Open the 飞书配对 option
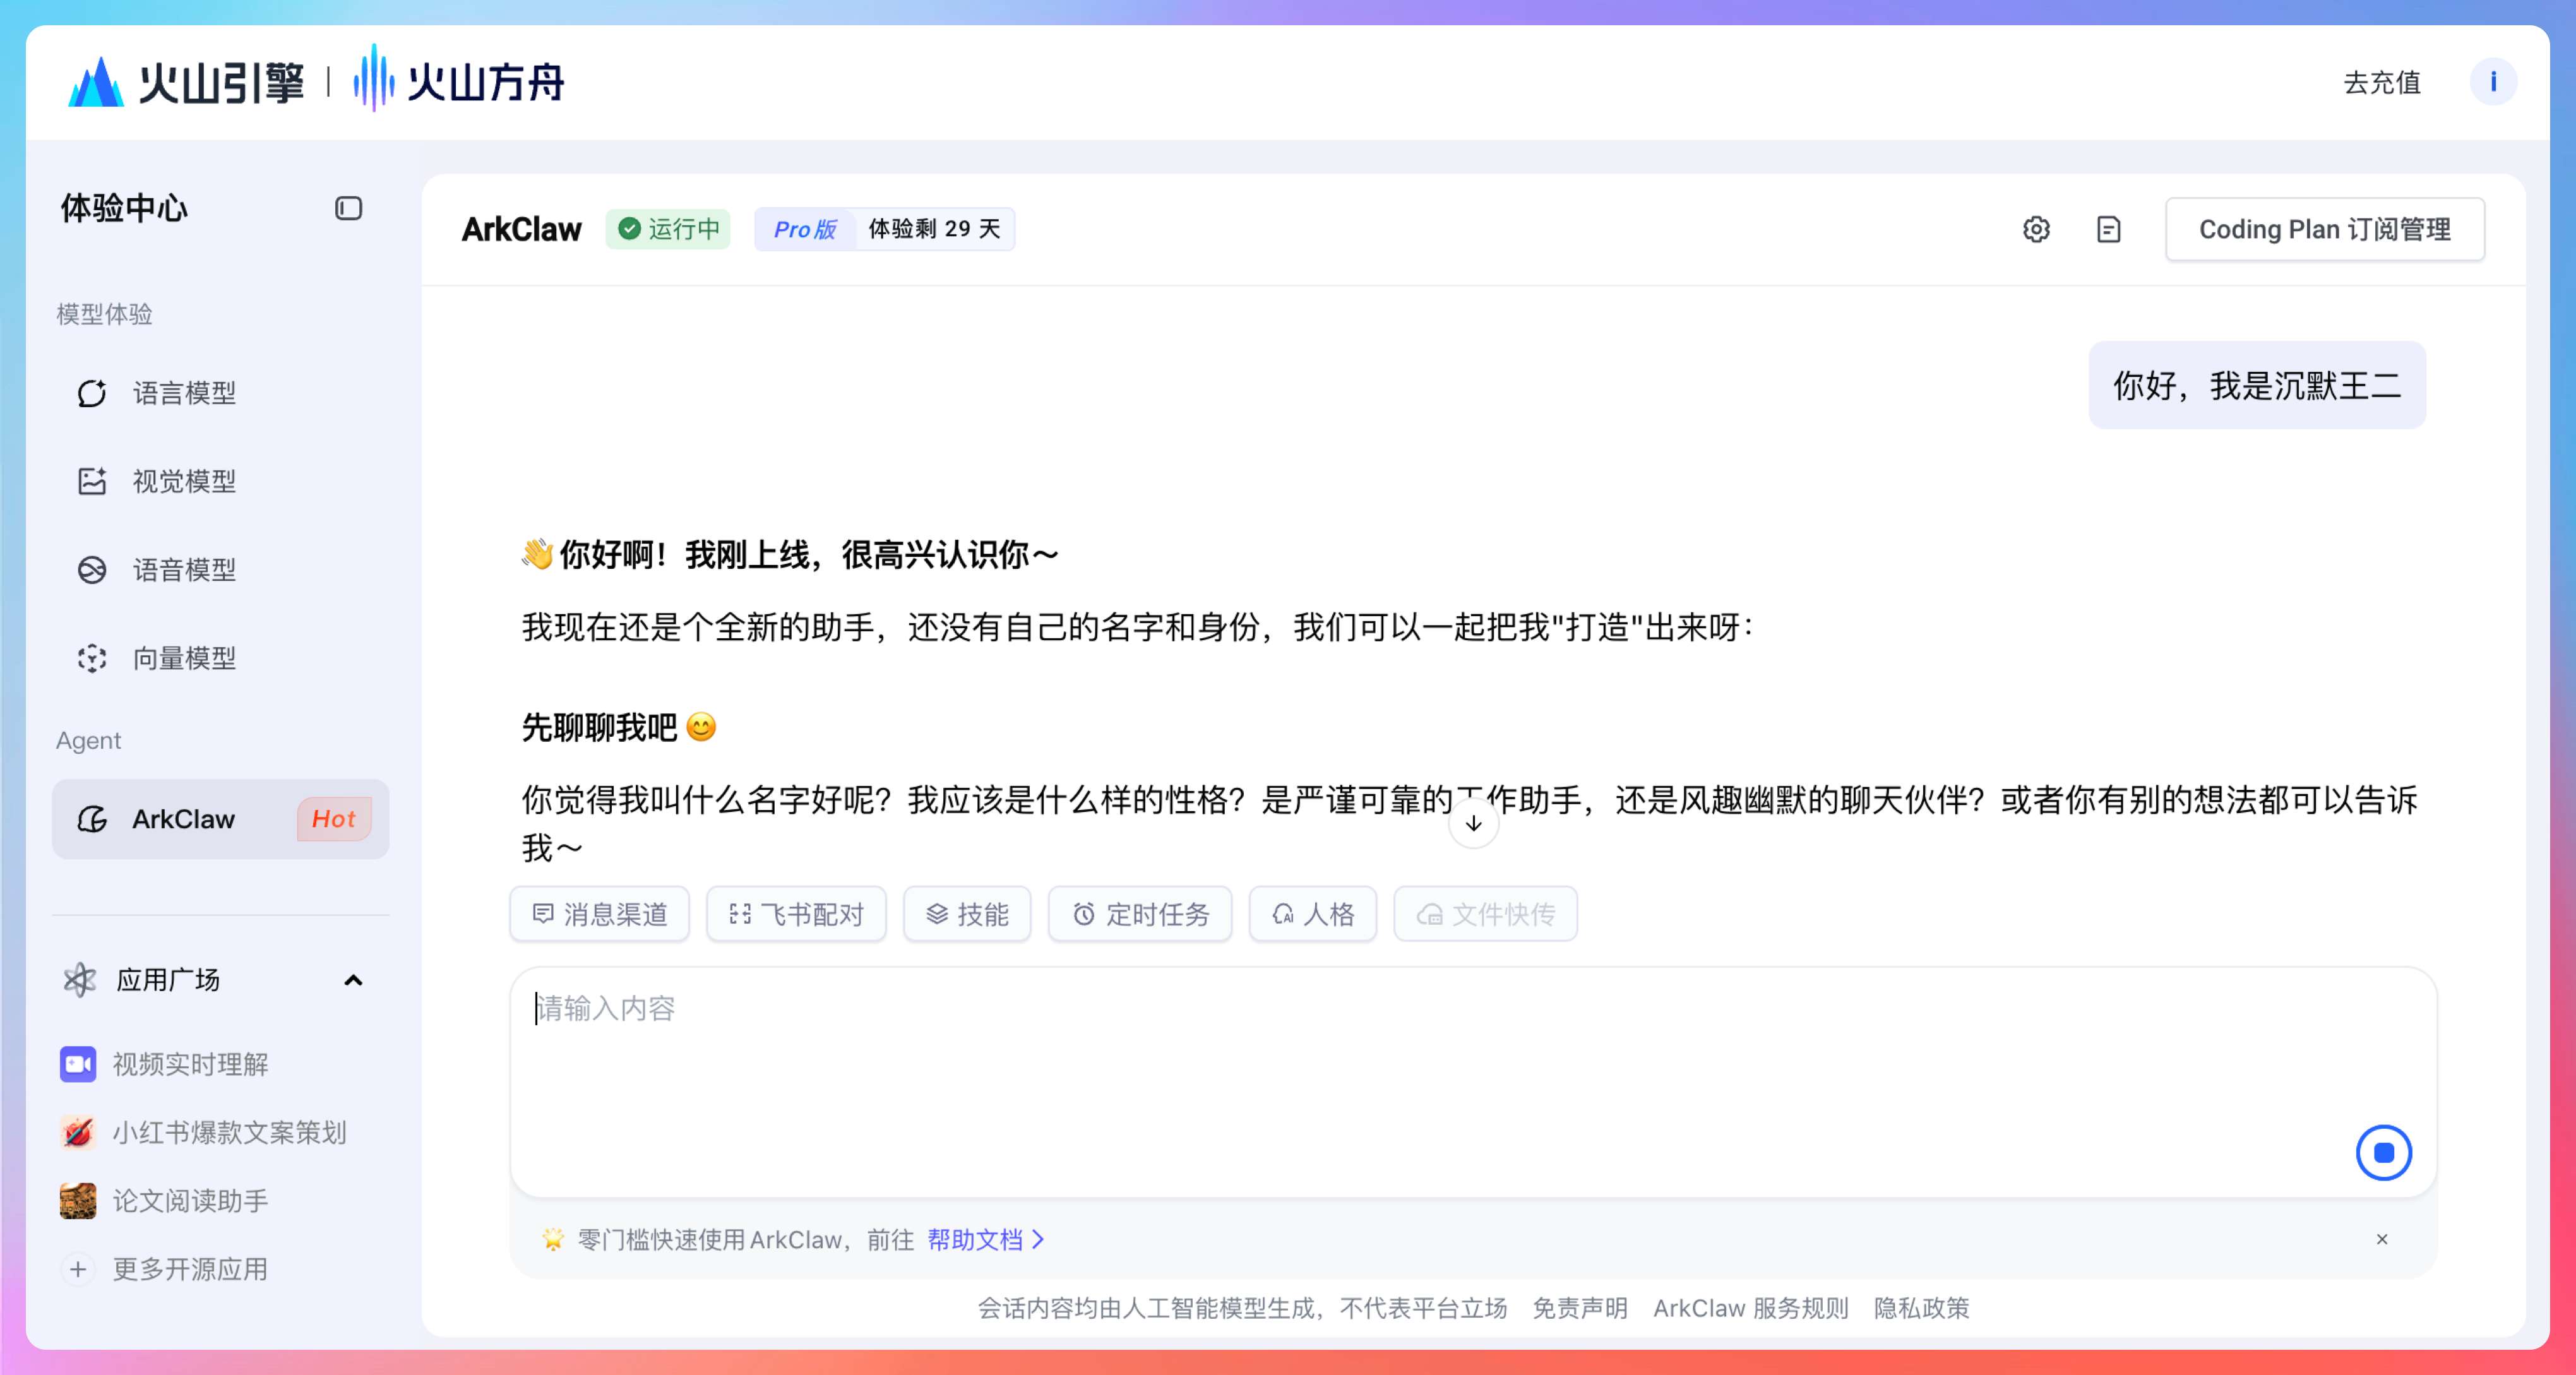 796,914
